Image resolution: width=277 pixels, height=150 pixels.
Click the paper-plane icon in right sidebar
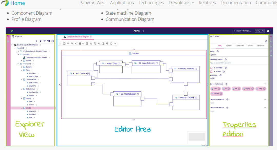point(271,55)
